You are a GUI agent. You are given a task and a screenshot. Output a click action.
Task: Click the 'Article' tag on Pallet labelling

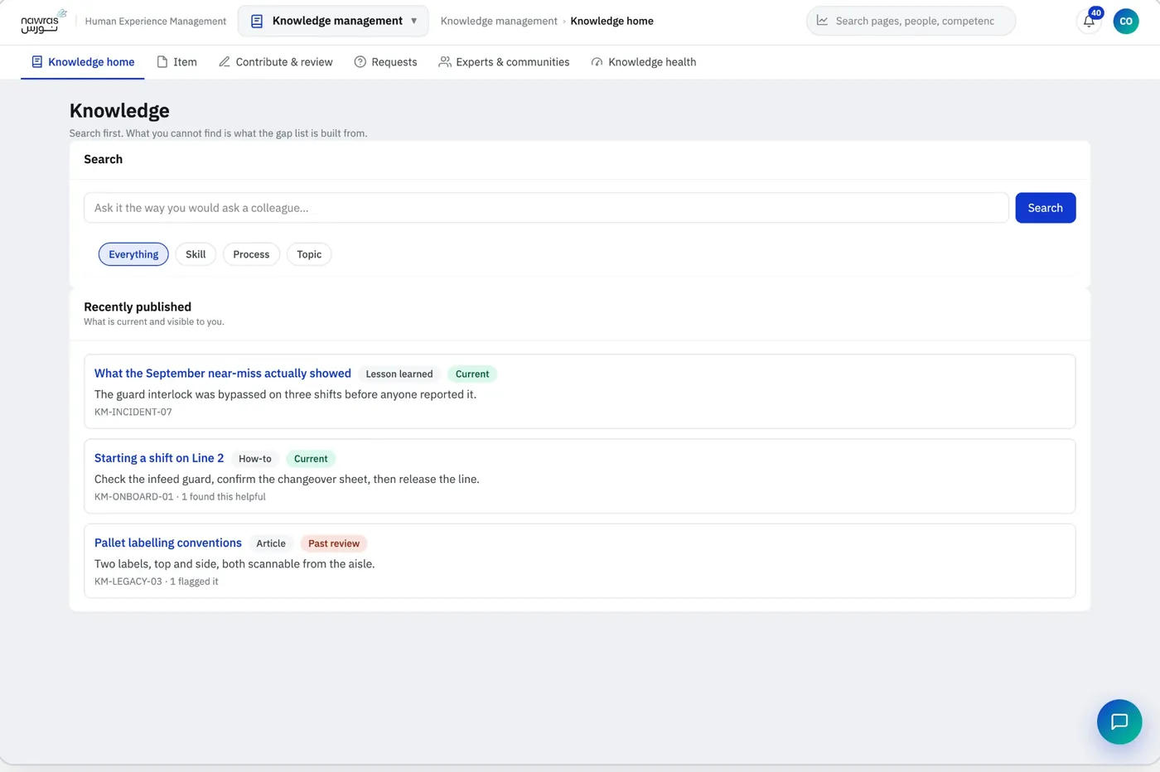pos(271,543)
